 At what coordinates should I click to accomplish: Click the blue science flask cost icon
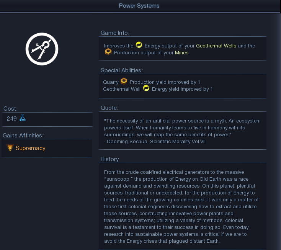click(23, 118)
